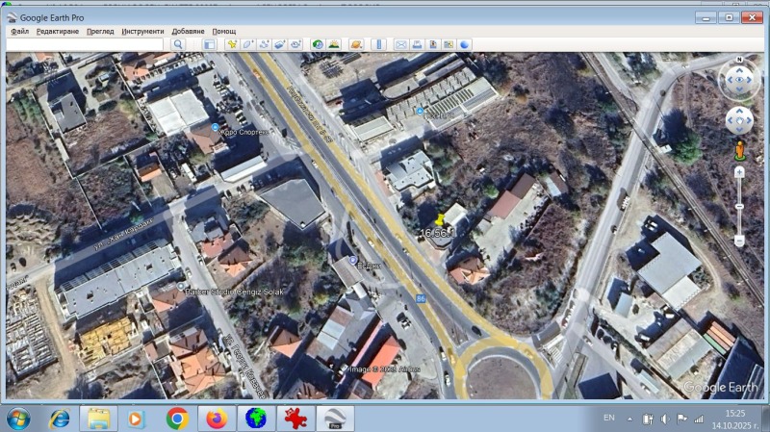Open the planet switcher dropdown

pyautogui.click(x=356, y=44)
